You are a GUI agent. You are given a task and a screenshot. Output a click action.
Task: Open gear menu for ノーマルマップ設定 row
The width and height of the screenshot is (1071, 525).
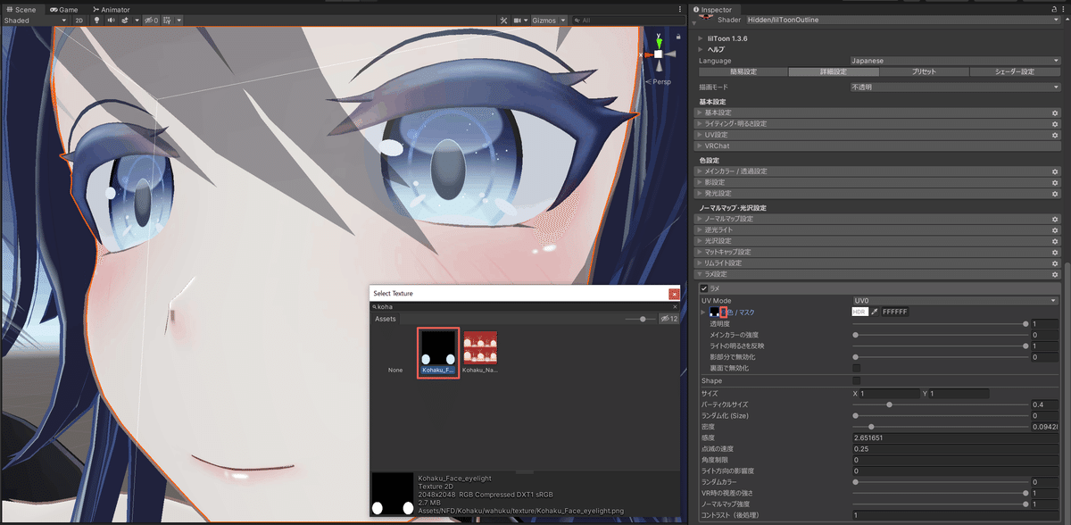click(1055, 219)
